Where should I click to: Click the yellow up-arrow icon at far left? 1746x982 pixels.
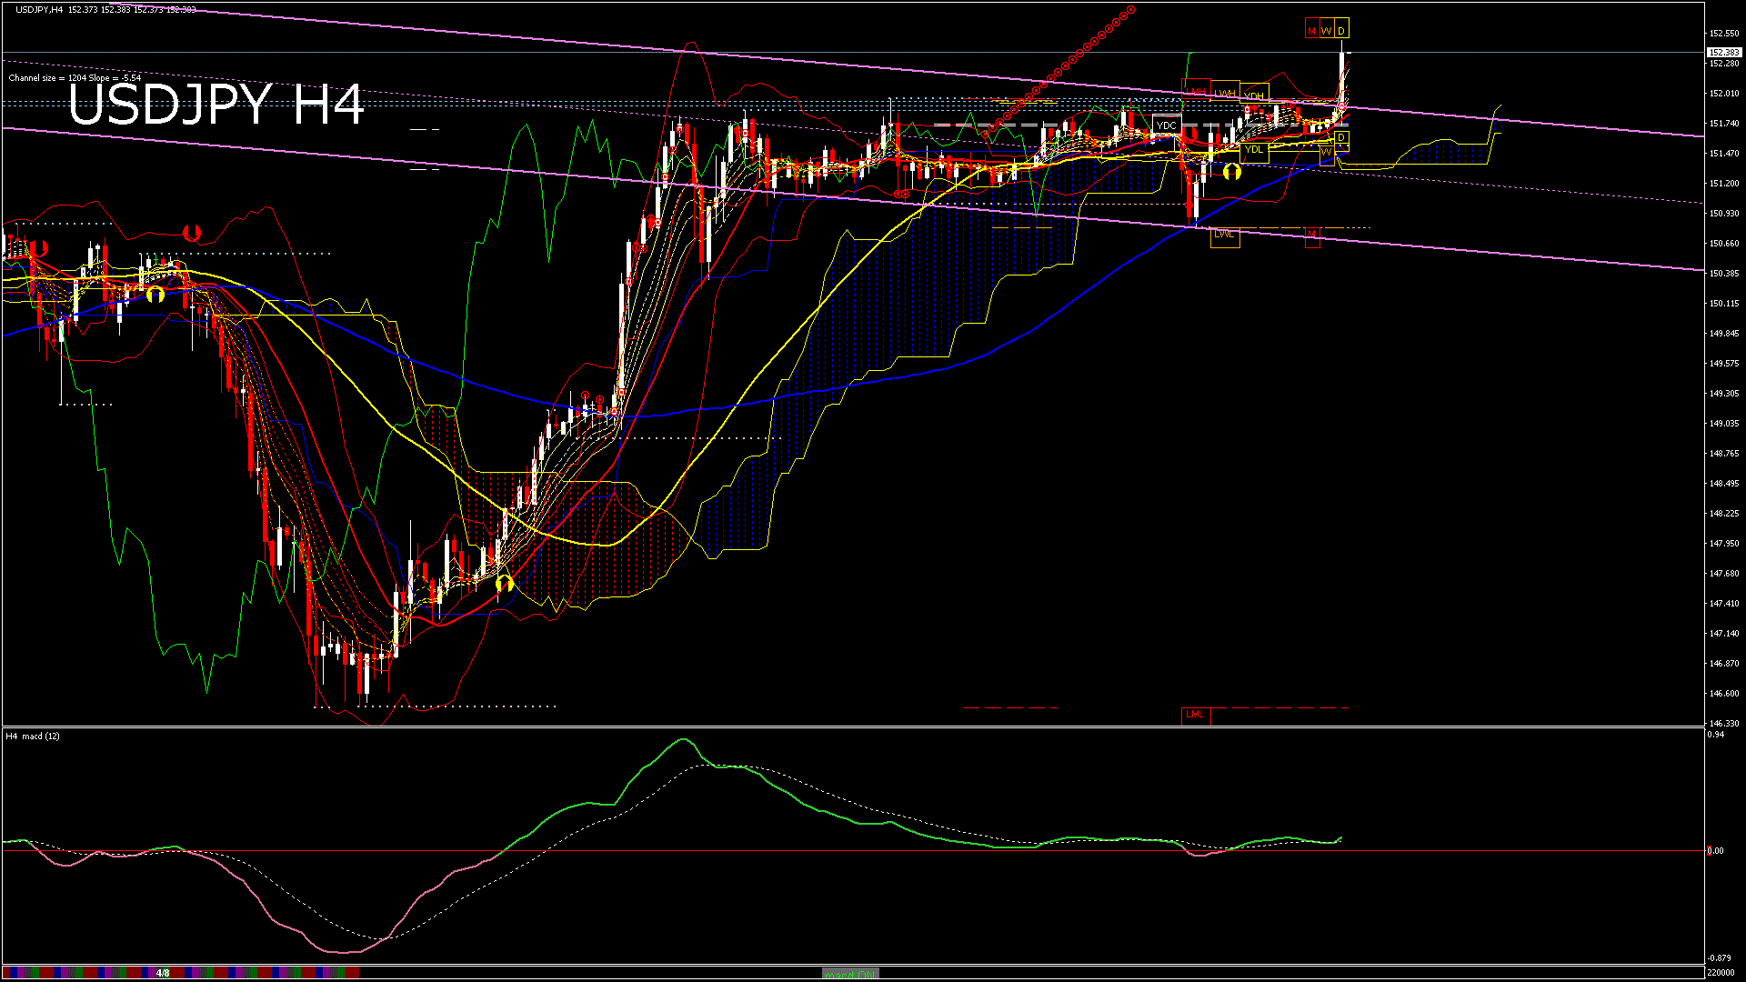click(156, 294)
